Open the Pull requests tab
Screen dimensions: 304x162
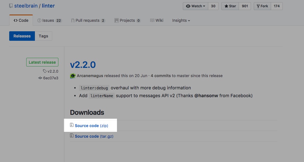tap(88, 20)
